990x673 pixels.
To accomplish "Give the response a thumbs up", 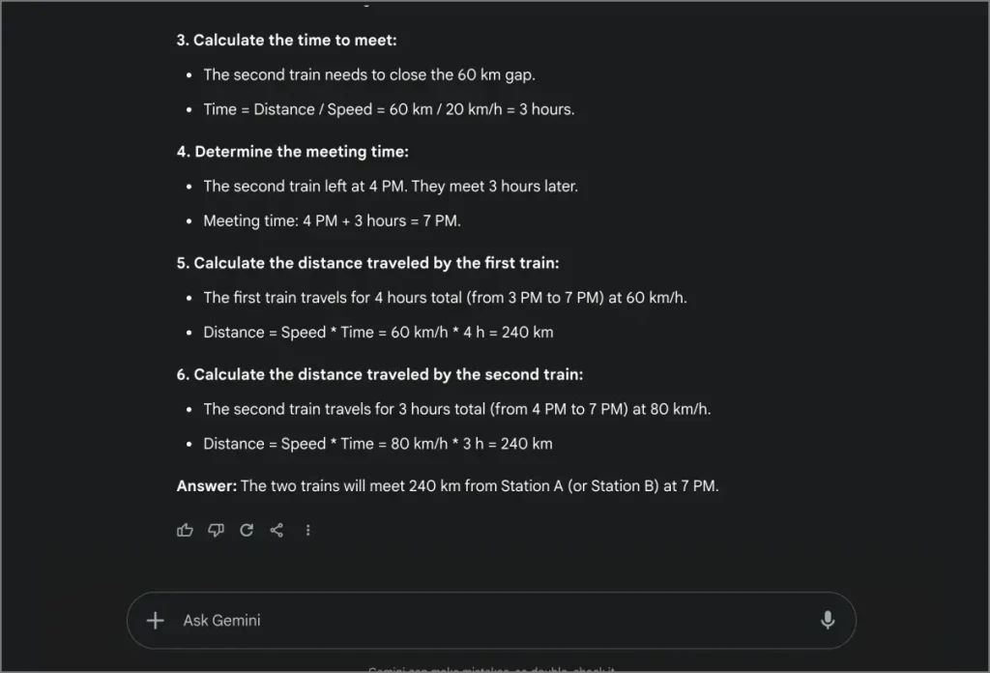I will (185, 530).
